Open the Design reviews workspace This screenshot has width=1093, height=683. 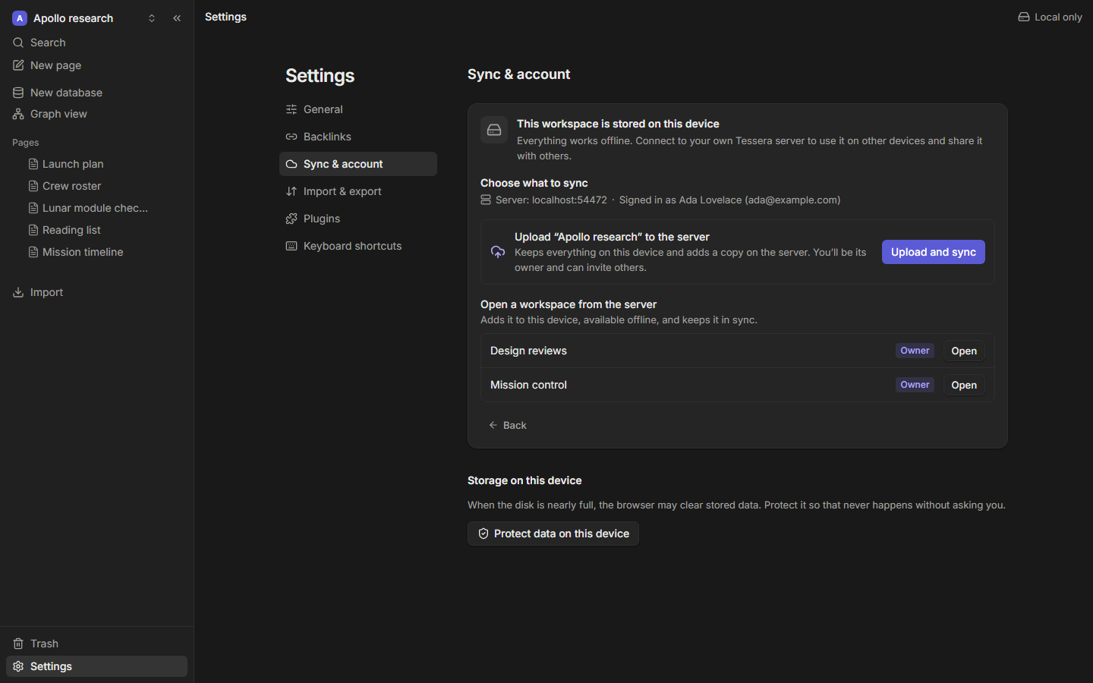964,351
